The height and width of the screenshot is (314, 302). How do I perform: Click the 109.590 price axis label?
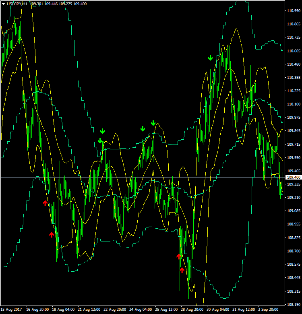pyautogui.click(x=294, y=157)
